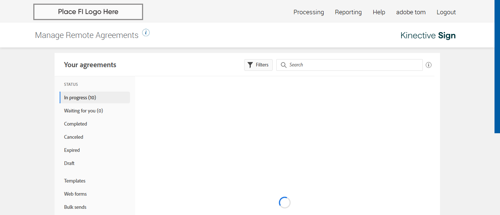Show Completed agreements
500x215 pixels.
(x=75, y=124)
